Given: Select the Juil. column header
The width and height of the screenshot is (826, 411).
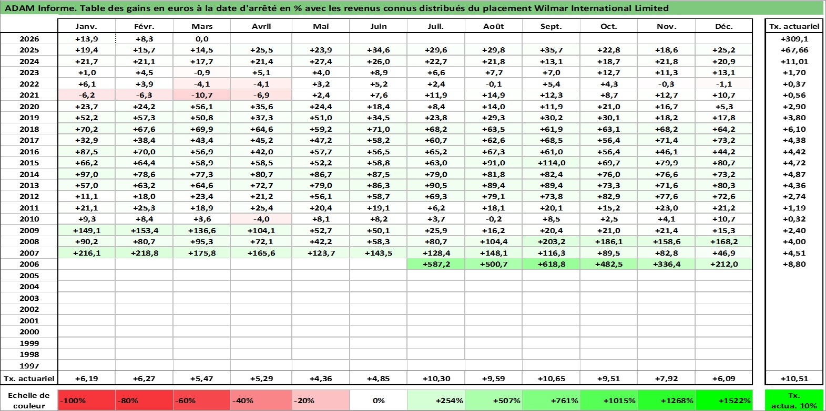Looking at the screenshot, I should [x=436, y=26].
